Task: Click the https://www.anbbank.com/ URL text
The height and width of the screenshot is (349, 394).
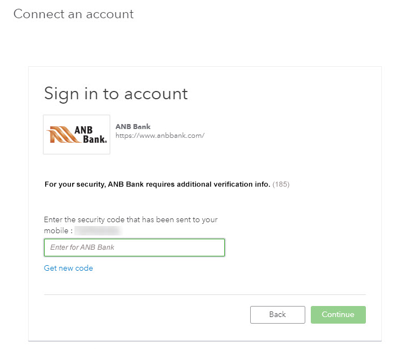Action: (x=160, y=136)
